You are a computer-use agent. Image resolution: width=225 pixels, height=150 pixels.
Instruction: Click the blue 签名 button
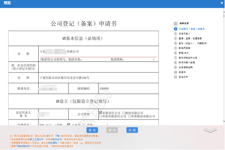[x=92, y=130]
